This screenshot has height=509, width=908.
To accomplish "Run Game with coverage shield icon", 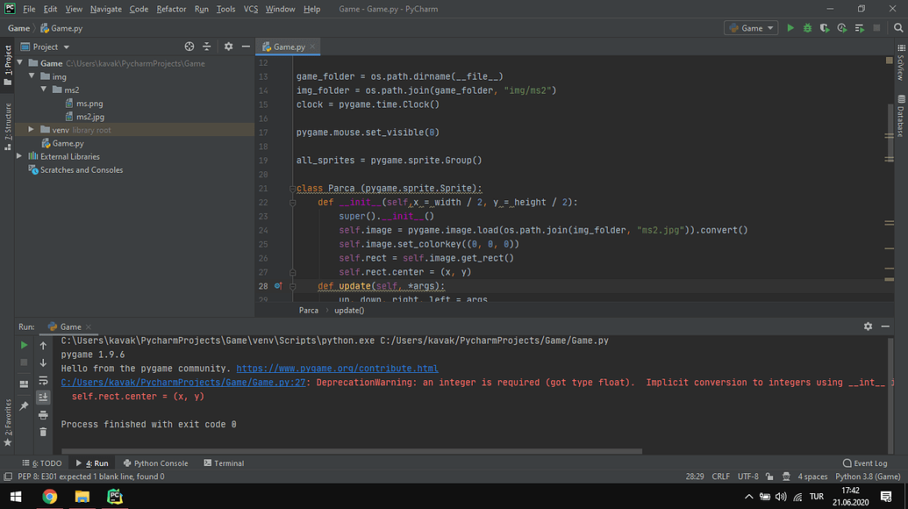I will [x=825, y=28].
